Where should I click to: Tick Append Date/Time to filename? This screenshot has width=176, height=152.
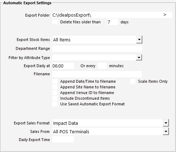pyautogui.click(x=55, y=81)
